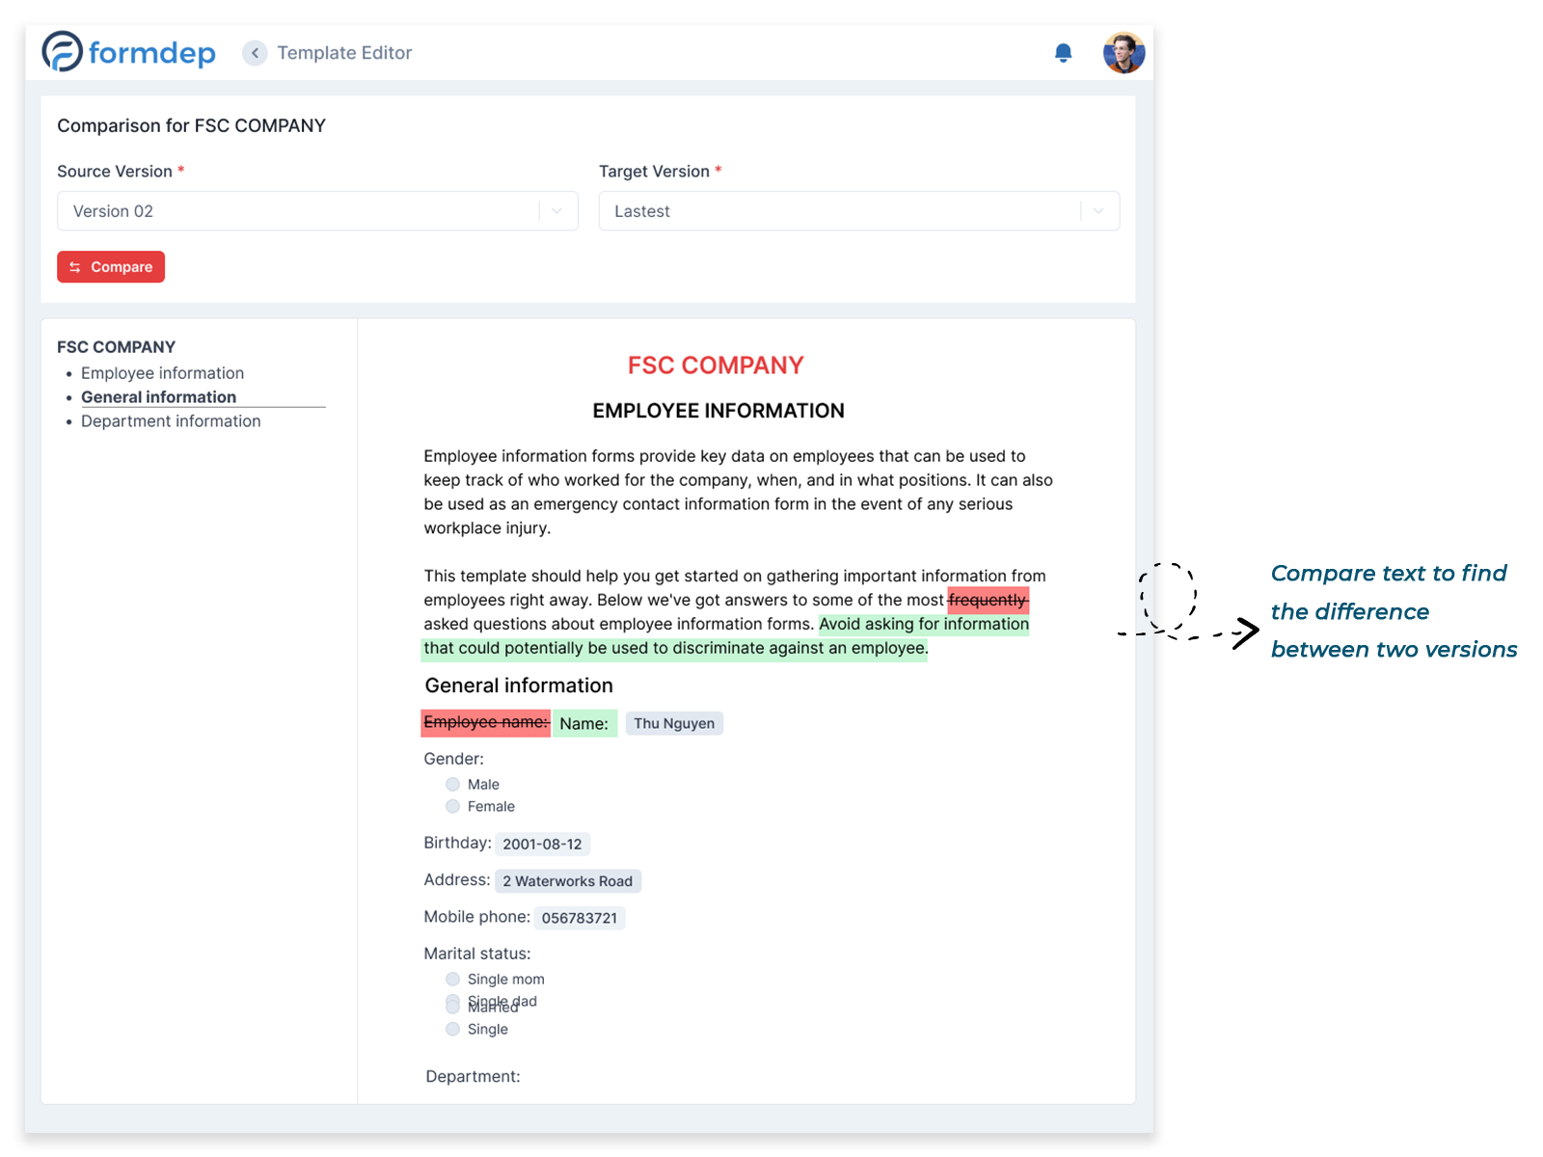Expand the Target Version dropdown arrow
1543x1157 pixels.
click(x=1097, y=211)
